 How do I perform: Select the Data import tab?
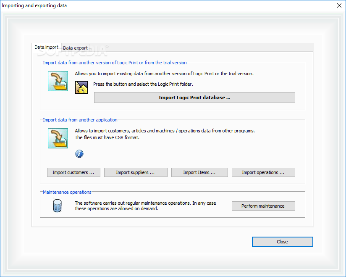(46, 47)
